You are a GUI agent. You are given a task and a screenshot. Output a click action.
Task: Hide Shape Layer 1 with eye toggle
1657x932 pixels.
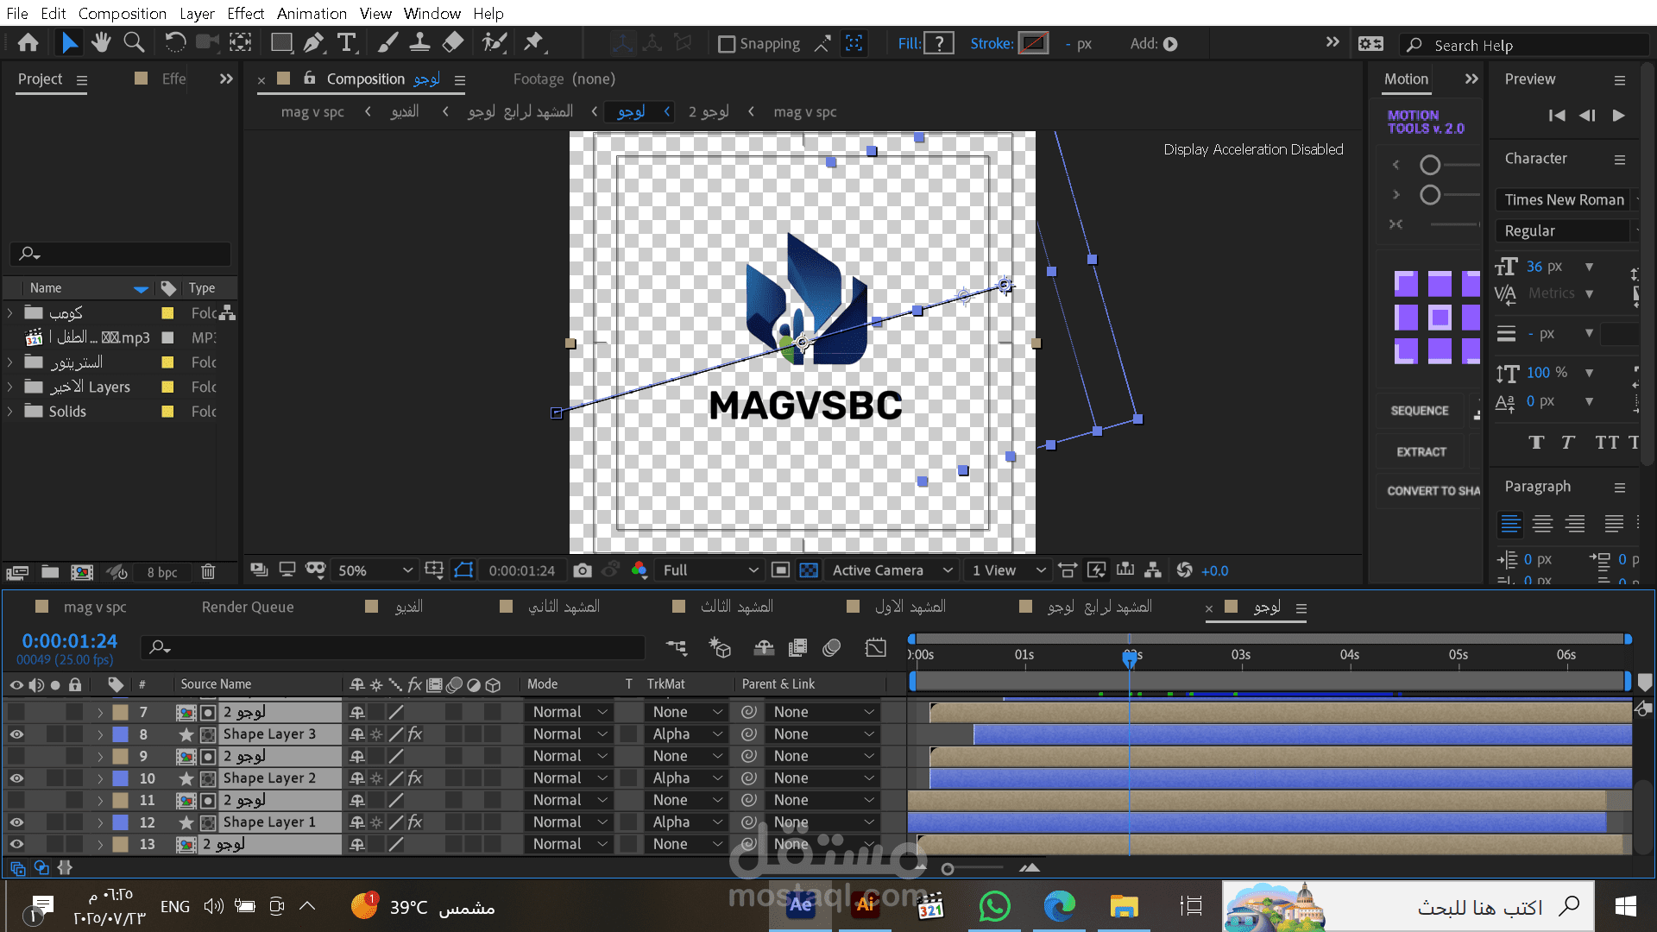pos(16,822)
